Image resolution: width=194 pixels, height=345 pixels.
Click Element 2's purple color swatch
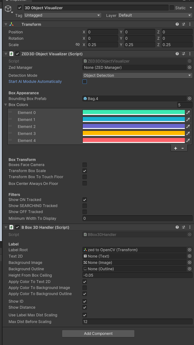coord(133,126)
